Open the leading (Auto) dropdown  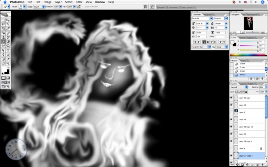226,24
